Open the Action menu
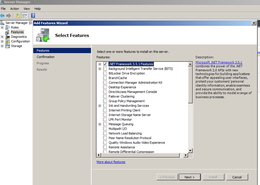This screenshot has height=185, width=260. click(14, 9)
